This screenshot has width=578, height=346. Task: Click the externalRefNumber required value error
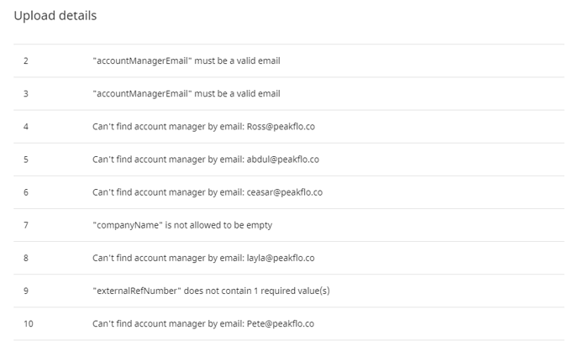click(x=211, y=291)
